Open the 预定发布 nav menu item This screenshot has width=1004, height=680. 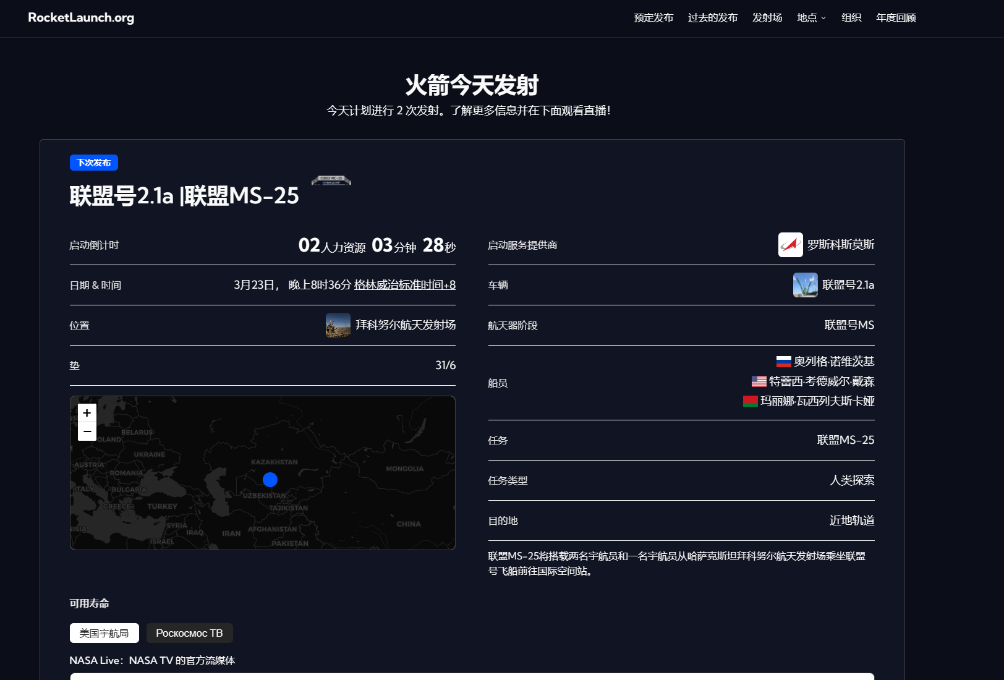653,18
